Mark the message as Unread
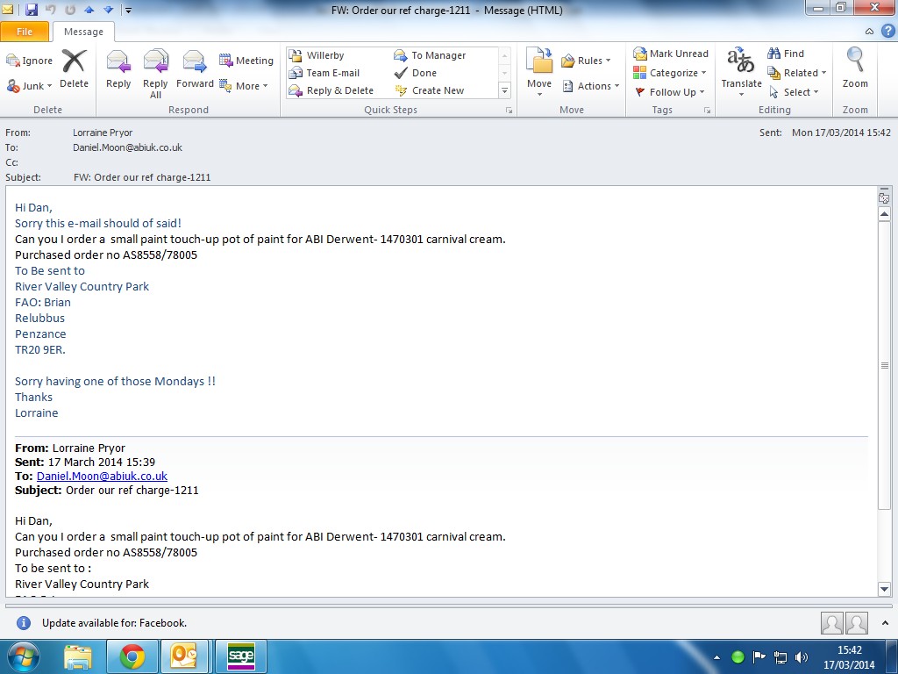This screenshot has width=898, height=674. pos(671,54)
